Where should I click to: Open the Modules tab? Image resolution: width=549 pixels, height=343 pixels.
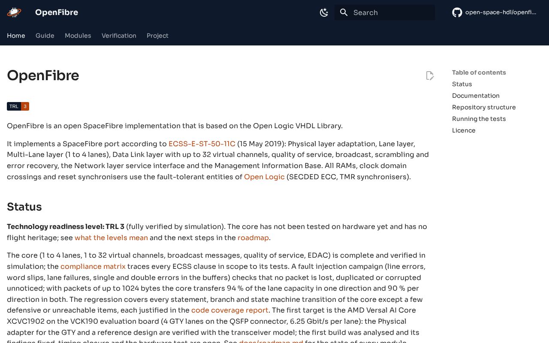coord(78,36)
